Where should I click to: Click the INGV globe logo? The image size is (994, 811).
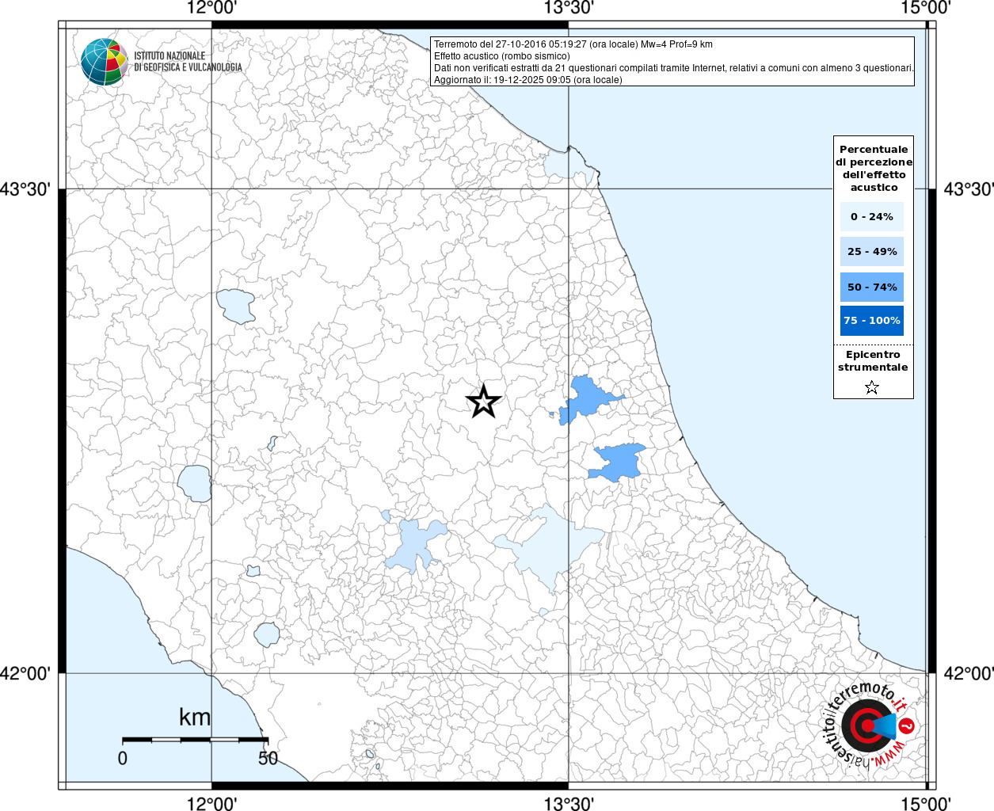pyautogui.click(x=105, y=62)
